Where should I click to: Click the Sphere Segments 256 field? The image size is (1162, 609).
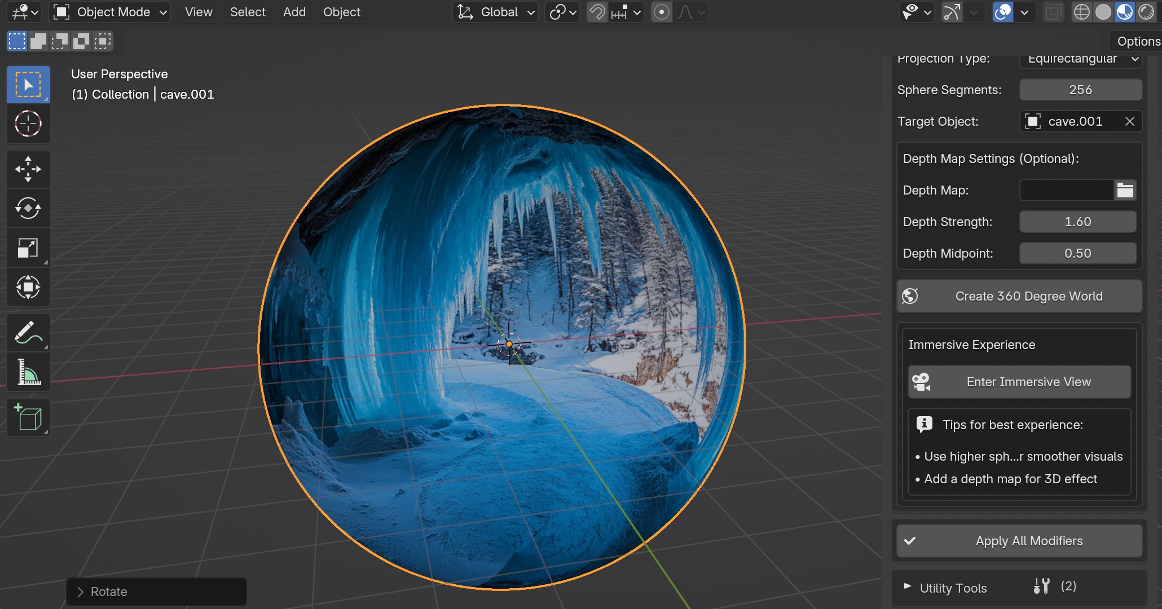(1081, 90)
